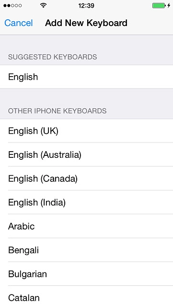Tap the Other iPhone Keyboards header
This screenshot has width=173, height=308.
tap(58, 111)
